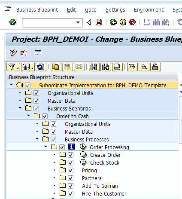The height and width of the screenshot is (199, 182).
Task: Collapse the Business Scenarios tree node
Action: click(x=20, y=108)
